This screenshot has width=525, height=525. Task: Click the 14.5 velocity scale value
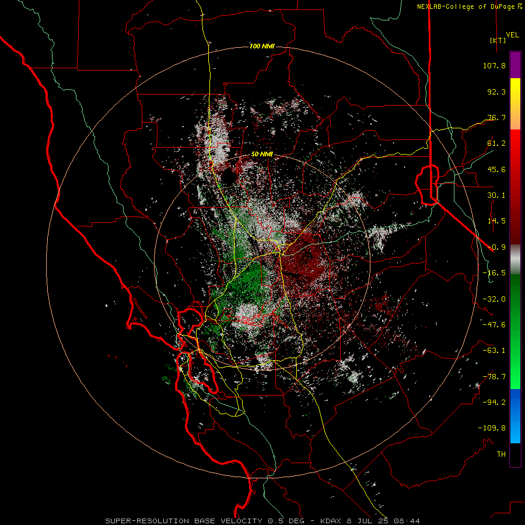(496, 221)
